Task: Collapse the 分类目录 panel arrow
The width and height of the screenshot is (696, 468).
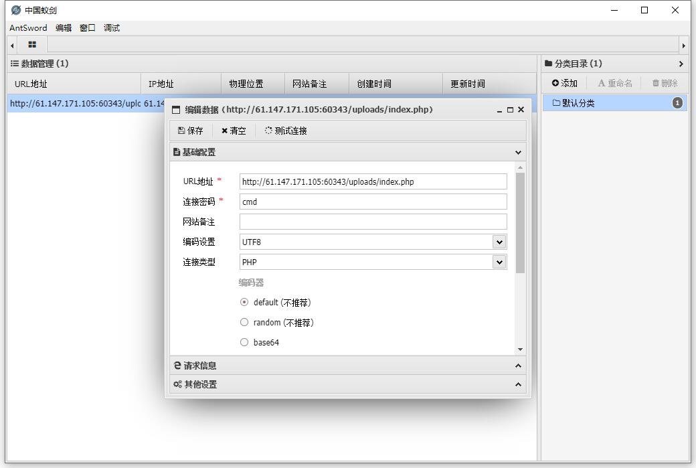Action: (x=681, y=64)
